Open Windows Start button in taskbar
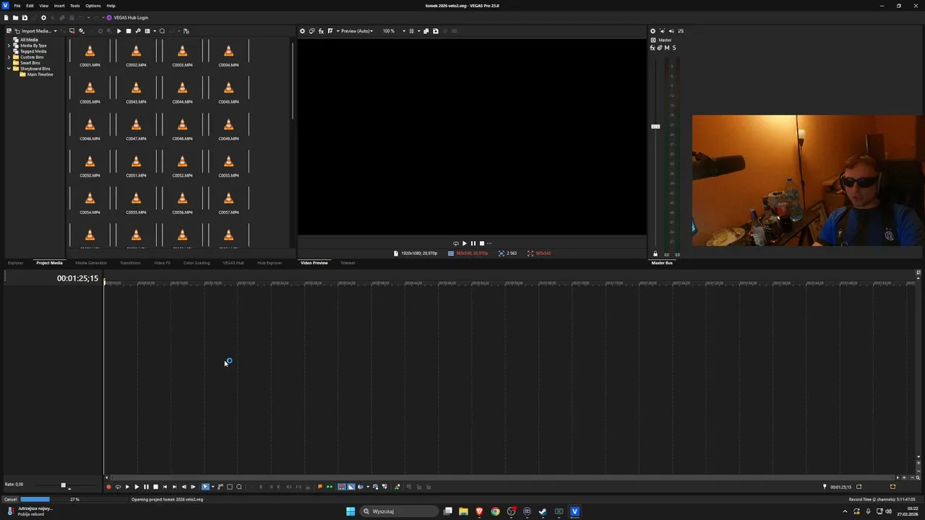The image size is (925, 520). pos(350,511)
